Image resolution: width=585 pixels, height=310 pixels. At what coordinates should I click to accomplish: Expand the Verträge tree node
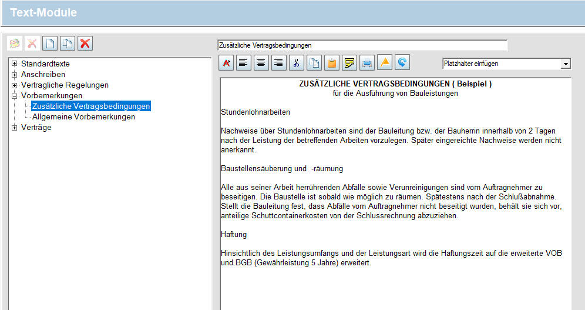(x=14, y=128)
